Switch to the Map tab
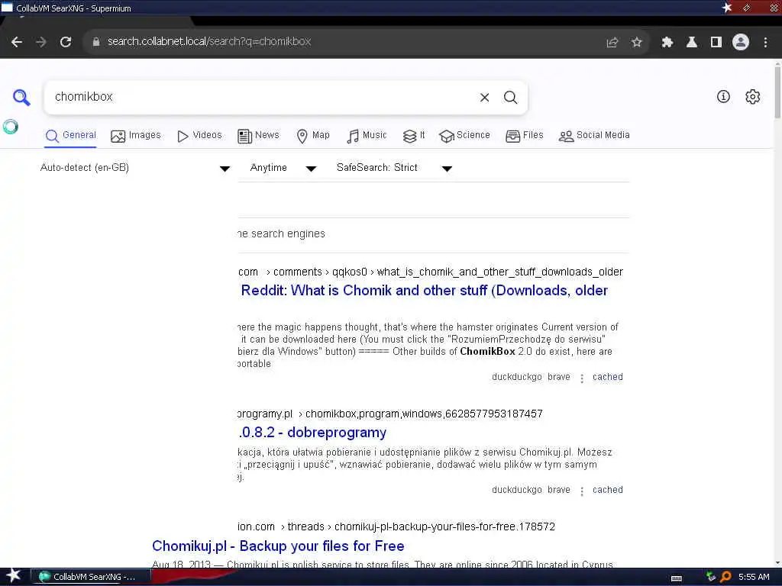The image size is (782, 586). (x=312, y=136)
